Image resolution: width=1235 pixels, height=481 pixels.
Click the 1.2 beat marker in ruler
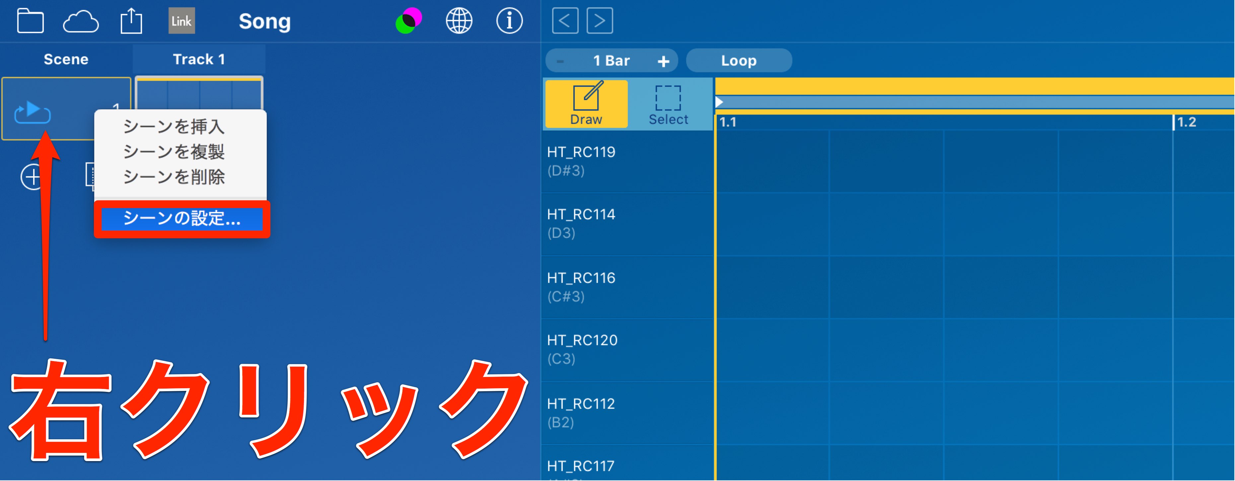(x=1187, y=122)
